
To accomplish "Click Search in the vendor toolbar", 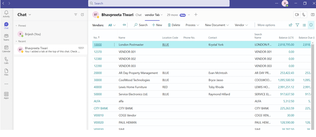I will point(141,25).
